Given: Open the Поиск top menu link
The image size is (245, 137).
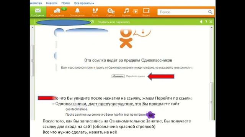Looking at the screenshot, I should (x=65, y=3).
